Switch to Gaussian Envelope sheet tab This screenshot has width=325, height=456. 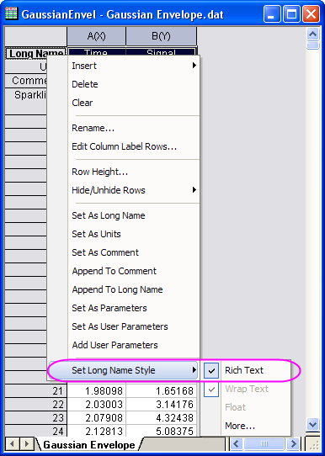point(88,445)
